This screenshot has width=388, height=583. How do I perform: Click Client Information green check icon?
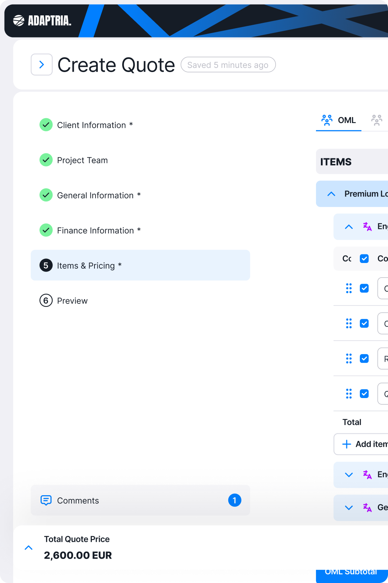[46, 125]
